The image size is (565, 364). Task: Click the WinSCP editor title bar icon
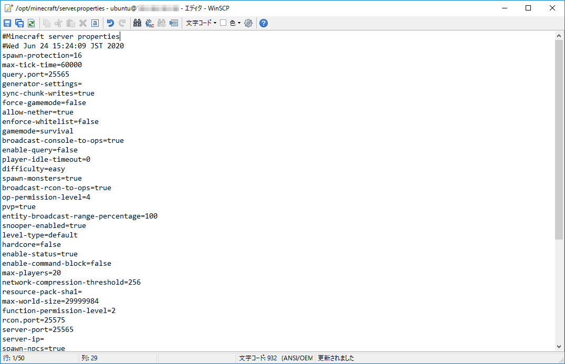(x=8, y=8)
